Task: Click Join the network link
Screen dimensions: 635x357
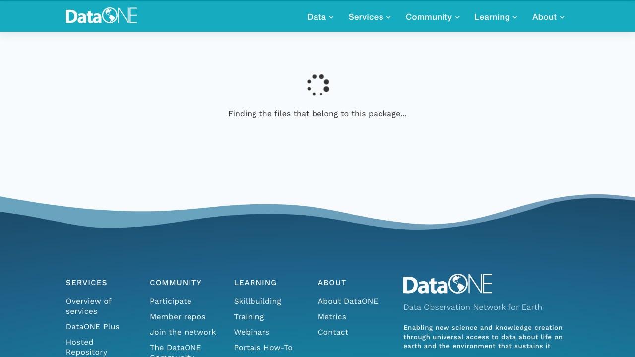Action: tap(183, 332)
